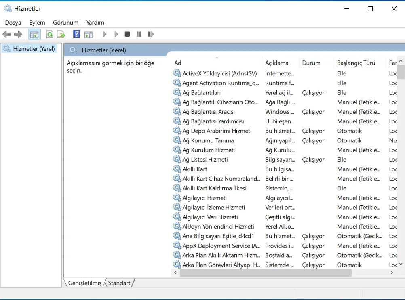405x300 pixels.
Task: Click the Back arrow toolbar icon
Action: pos(6,34)
